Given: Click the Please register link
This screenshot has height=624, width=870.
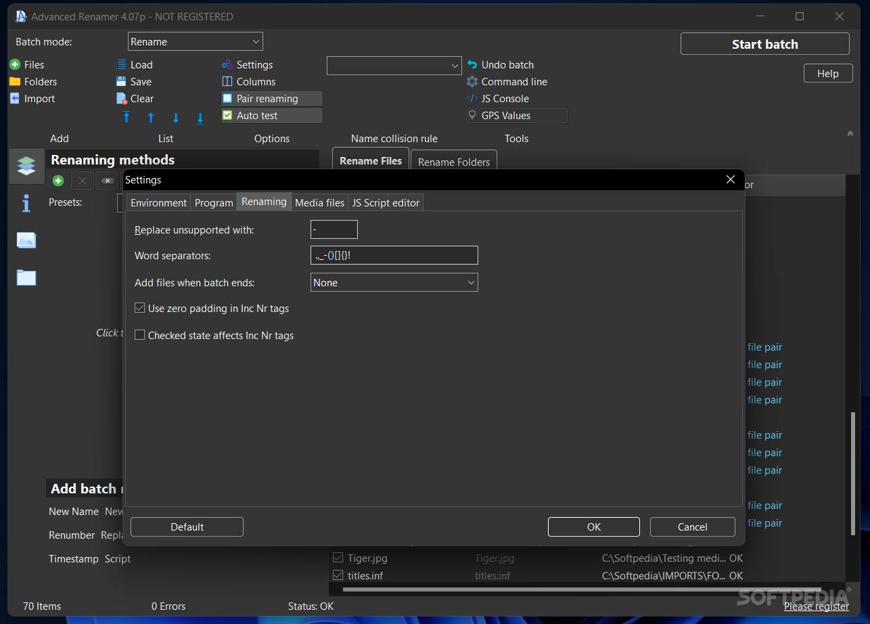Looking at the screenshot, I should tap(816, 606).
